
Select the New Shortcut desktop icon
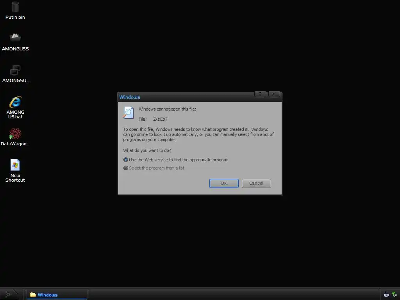[15, 171]
